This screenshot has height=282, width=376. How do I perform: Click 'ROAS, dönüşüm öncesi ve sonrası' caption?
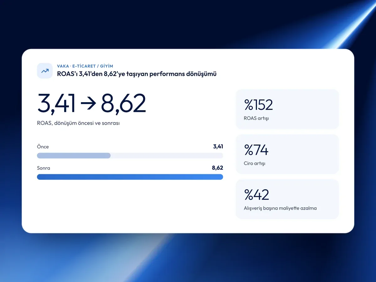pos(78,123)
